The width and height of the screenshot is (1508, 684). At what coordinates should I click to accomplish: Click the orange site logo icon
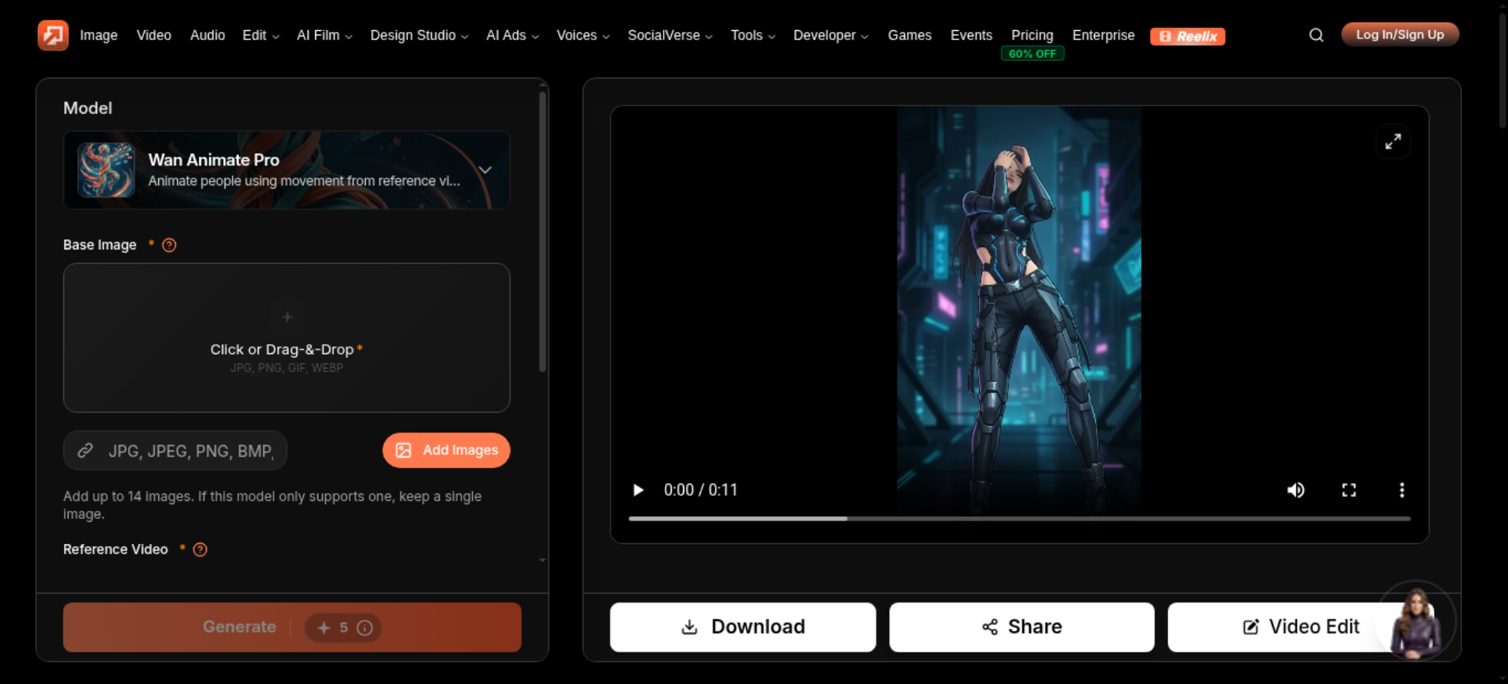53,35
